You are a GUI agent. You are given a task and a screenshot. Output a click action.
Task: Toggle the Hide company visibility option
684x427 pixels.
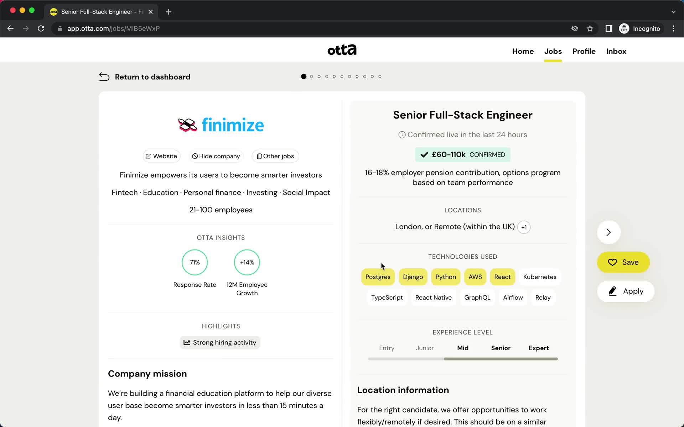coord(216,156)
